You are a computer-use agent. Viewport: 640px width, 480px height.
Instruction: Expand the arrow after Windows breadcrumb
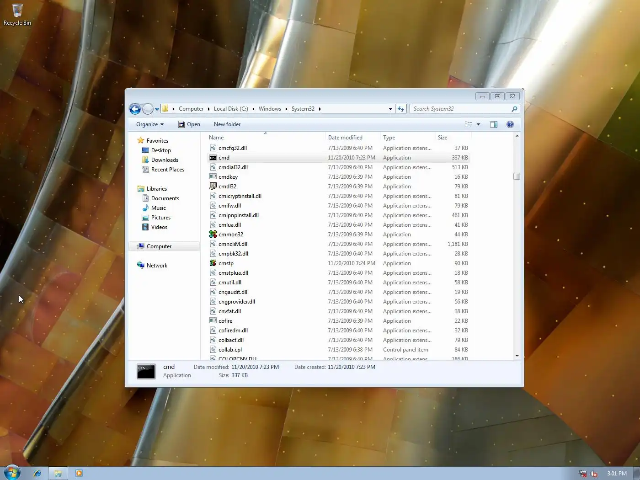[x=286, y=109]
